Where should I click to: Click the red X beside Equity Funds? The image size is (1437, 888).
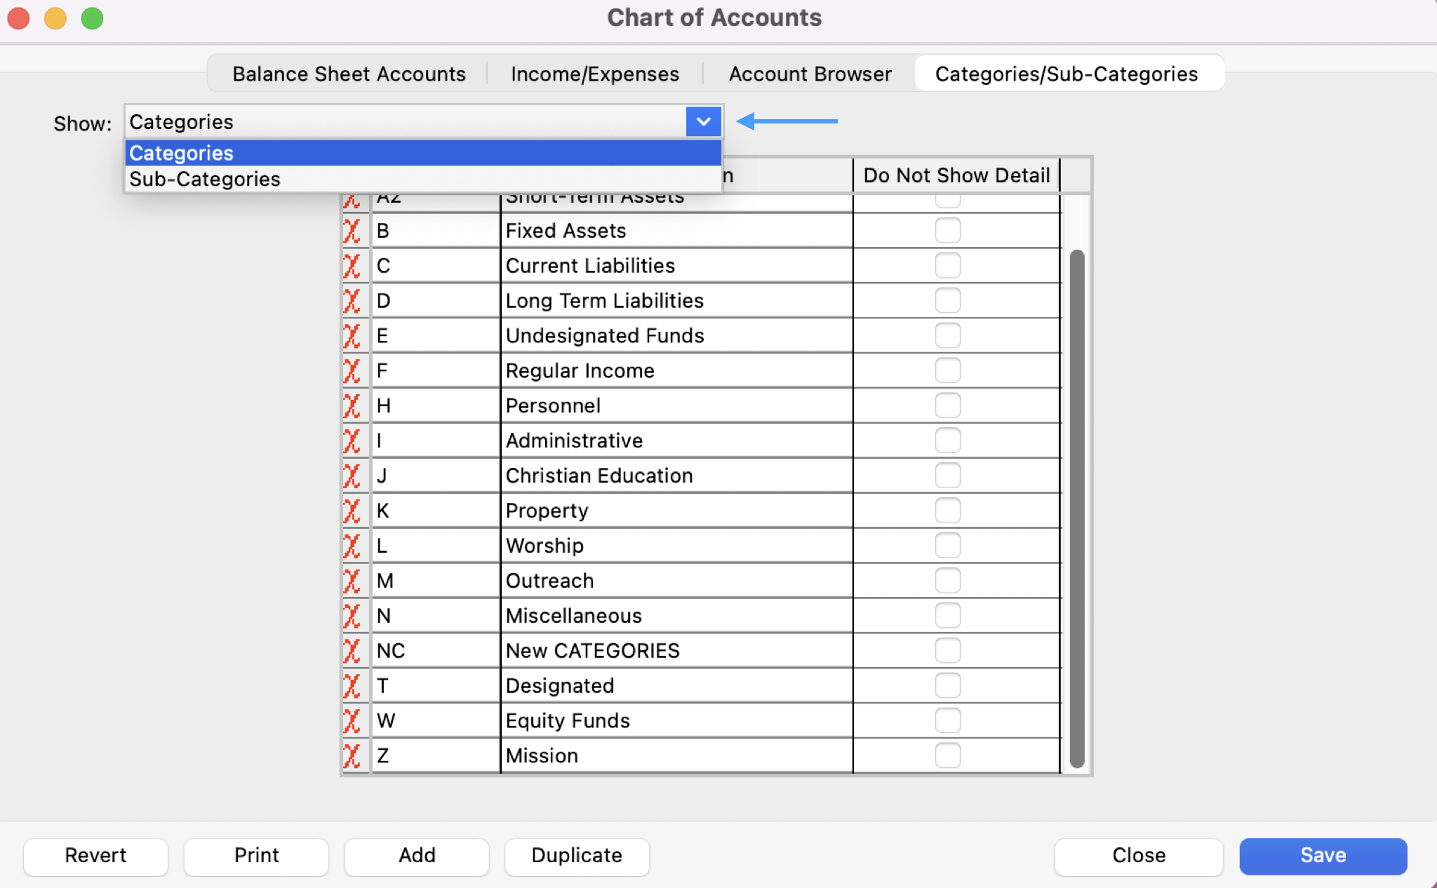[x=352, y=720]
